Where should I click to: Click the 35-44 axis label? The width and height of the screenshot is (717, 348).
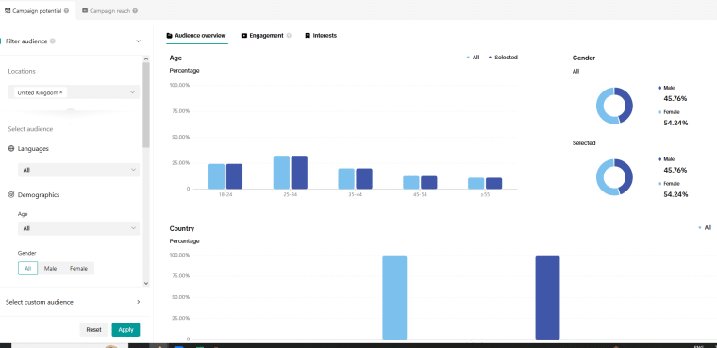point(356,195)
